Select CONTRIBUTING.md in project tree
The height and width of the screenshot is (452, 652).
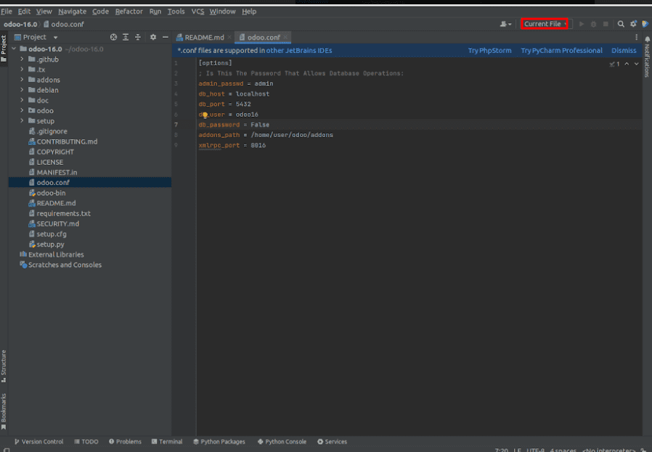coord(67,141)
